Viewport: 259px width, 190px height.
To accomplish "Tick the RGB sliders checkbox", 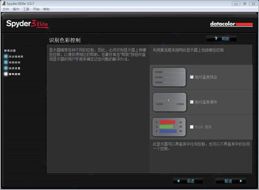I will click(x=192, y=127).
